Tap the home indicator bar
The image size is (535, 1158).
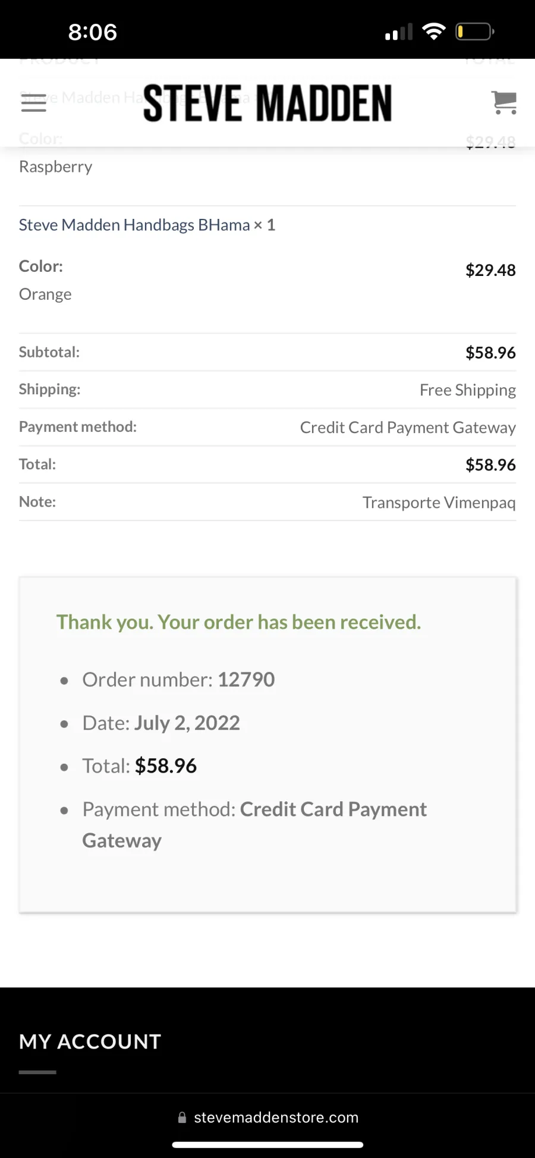click(267, 1144)
